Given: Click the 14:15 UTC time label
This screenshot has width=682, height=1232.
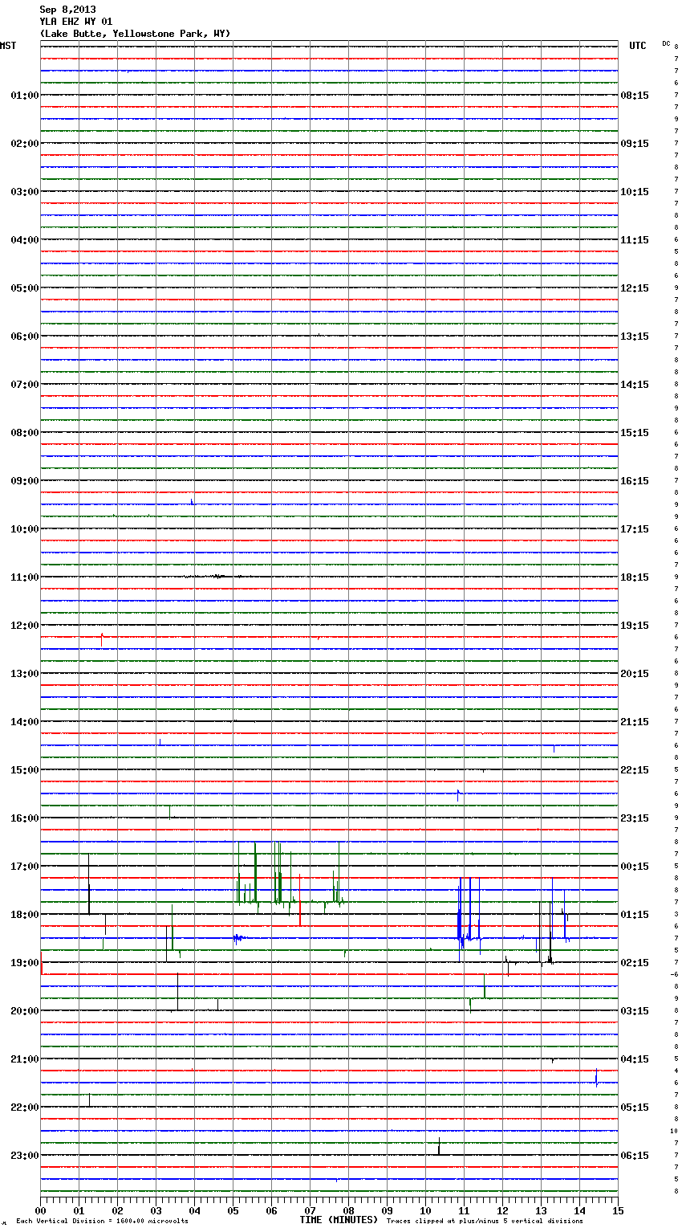Looking at the screenshot, I should click(x=635, y=385).
